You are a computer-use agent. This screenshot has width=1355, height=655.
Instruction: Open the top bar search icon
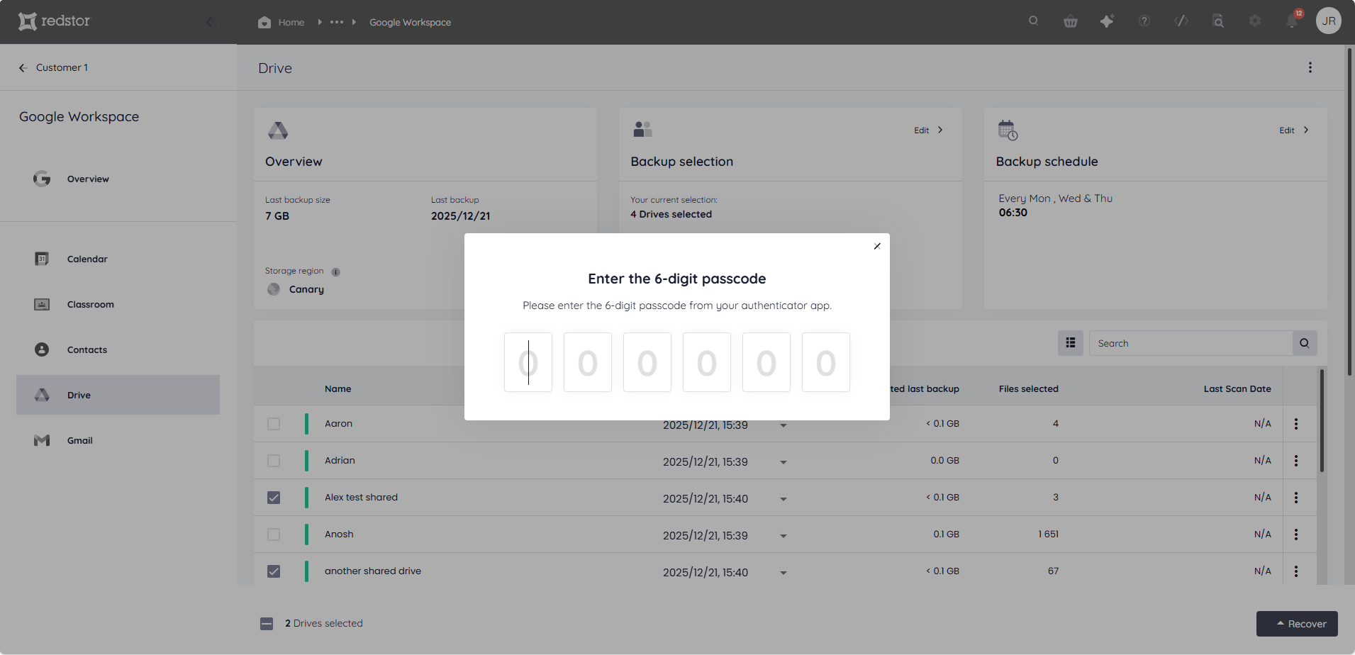pos(1034,21)
